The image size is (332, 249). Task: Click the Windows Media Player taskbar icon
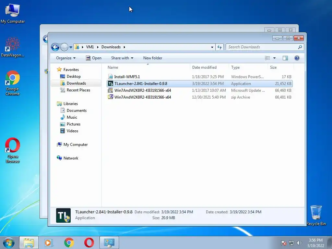[x=49, y=243]
